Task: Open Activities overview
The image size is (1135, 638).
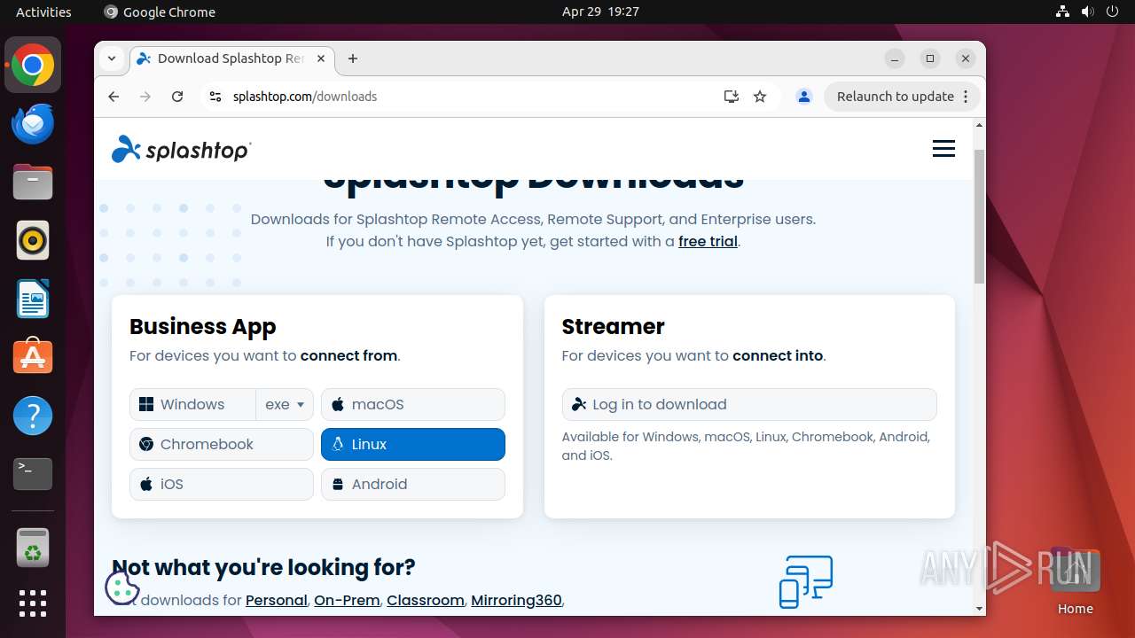Action: [43, 12]
